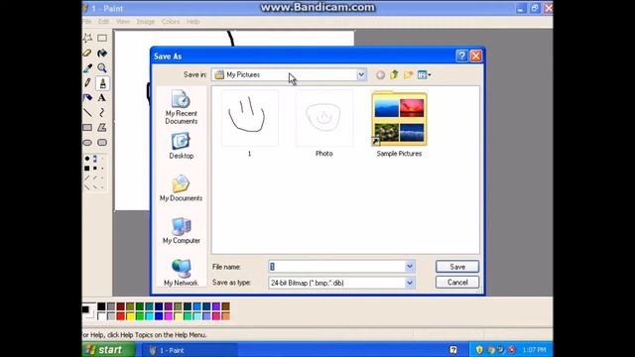Screen dimensions: 635x357
Task: Open My Computer in places bar
Action: (181, 230)
